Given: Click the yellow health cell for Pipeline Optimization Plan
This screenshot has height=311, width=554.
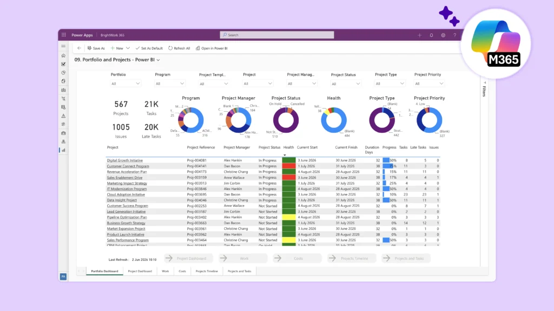Looking at the screenshot, I should pos(289,217).
